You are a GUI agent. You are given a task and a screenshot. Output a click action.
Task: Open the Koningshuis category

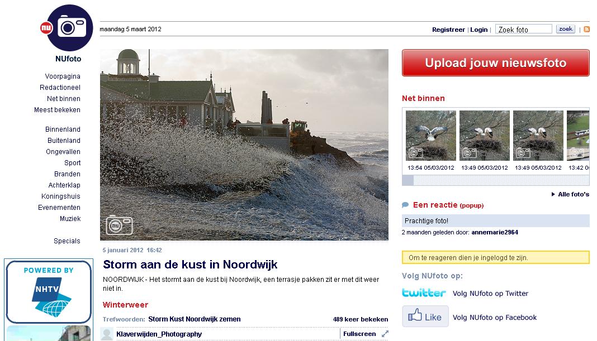coord(61,196)
